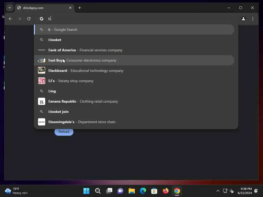Click the network status tray icon

click(x=225, y=191)
